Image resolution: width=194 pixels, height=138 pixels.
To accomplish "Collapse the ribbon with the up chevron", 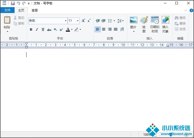I will click(x=186, y=10).
